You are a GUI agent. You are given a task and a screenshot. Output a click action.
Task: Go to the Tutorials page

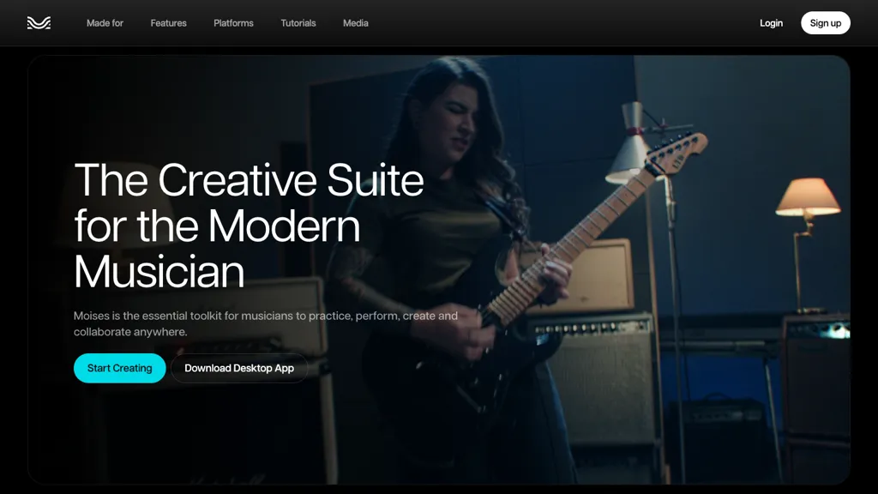click(x=298, y=23)
